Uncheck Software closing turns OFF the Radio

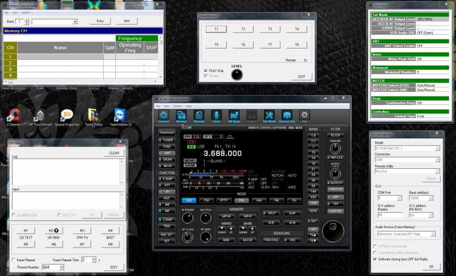tap(375, 259)
